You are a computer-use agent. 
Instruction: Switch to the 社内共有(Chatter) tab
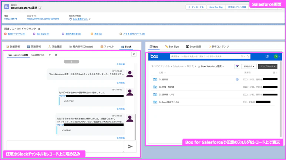(x=81, y=47)
